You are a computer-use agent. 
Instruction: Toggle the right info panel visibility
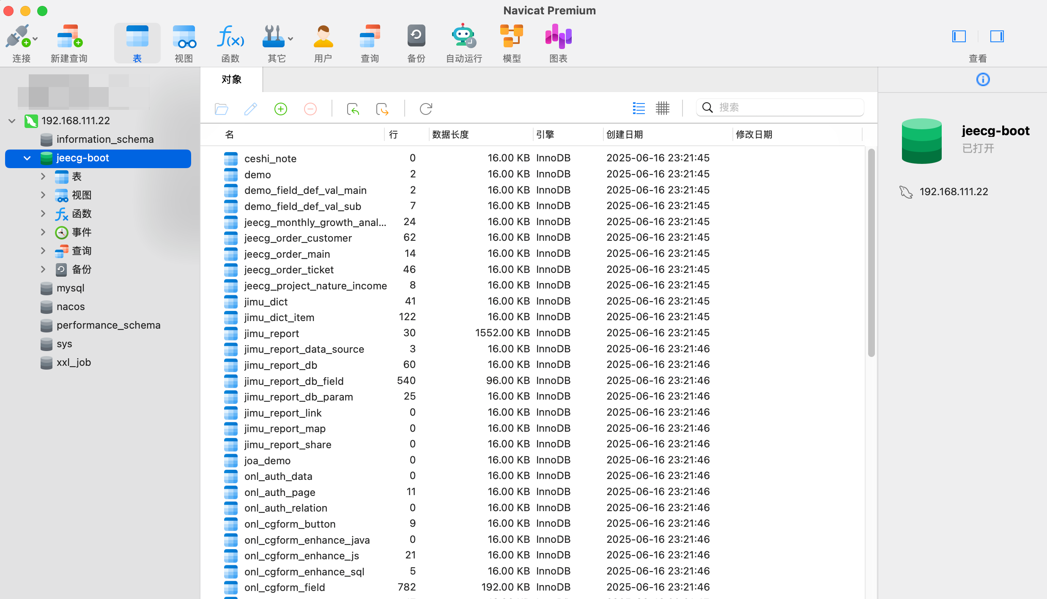(x=997, y=36)
